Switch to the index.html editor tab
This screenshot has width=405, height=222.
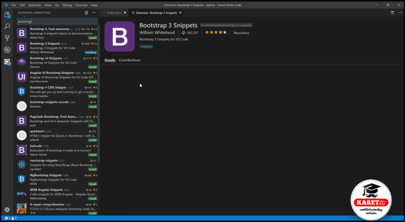point(114,13)
